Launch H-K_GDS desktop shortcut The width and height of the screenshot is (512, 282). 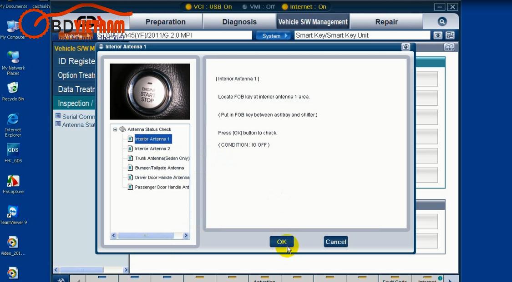[x=13, y=153]
